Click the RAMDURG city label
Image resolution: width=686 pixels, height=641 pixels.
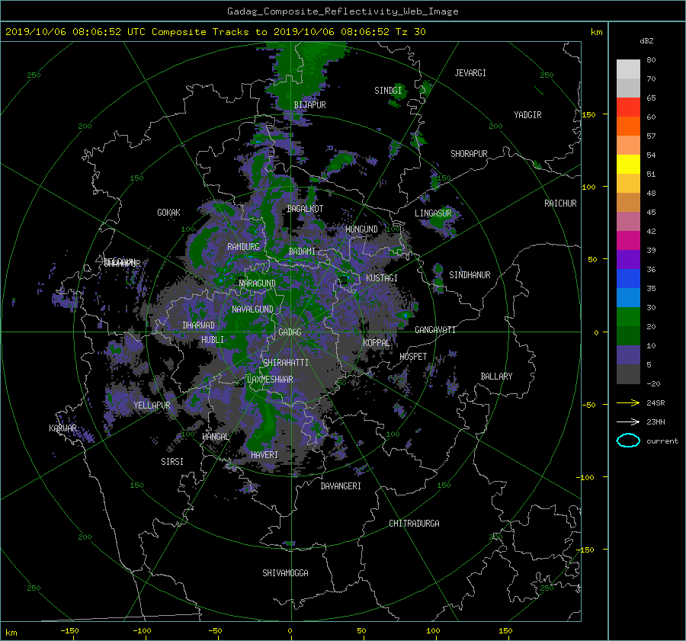pos(243,247)
